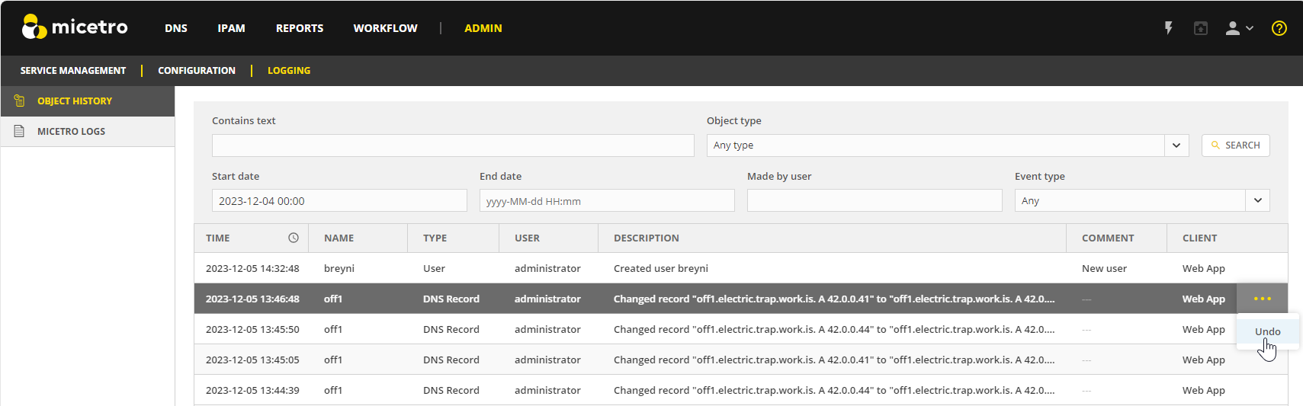The height and width of the screenshot is (406, 1303).
Task: Open the three-dot row actions menu
Action: click(1262, 299)
